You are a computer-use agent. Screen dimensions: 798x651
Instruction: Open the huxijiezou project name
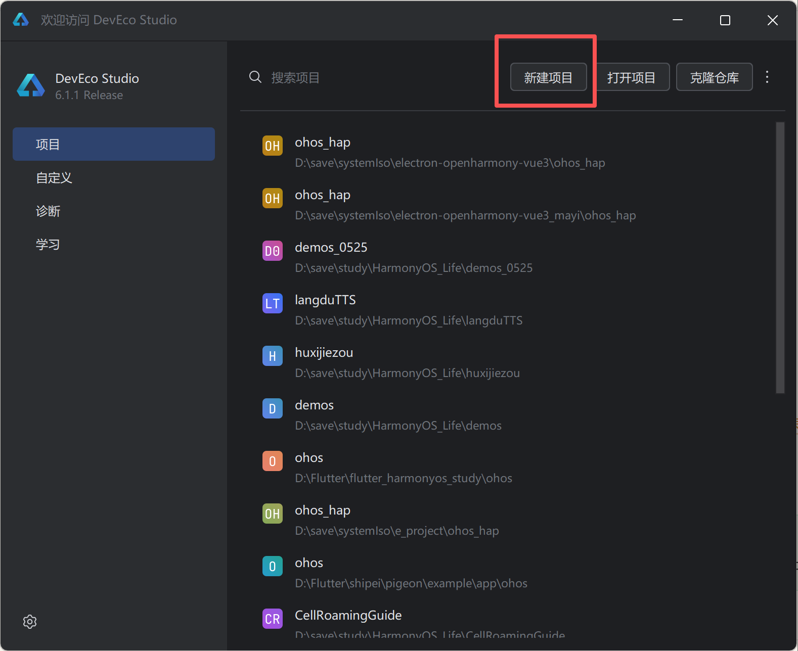point(324,353)
